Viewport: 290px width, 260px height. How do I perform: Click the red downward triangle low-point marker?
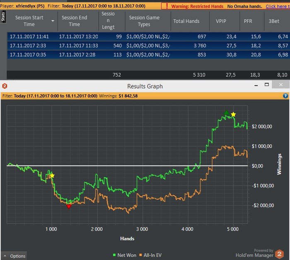click(69, 206)
